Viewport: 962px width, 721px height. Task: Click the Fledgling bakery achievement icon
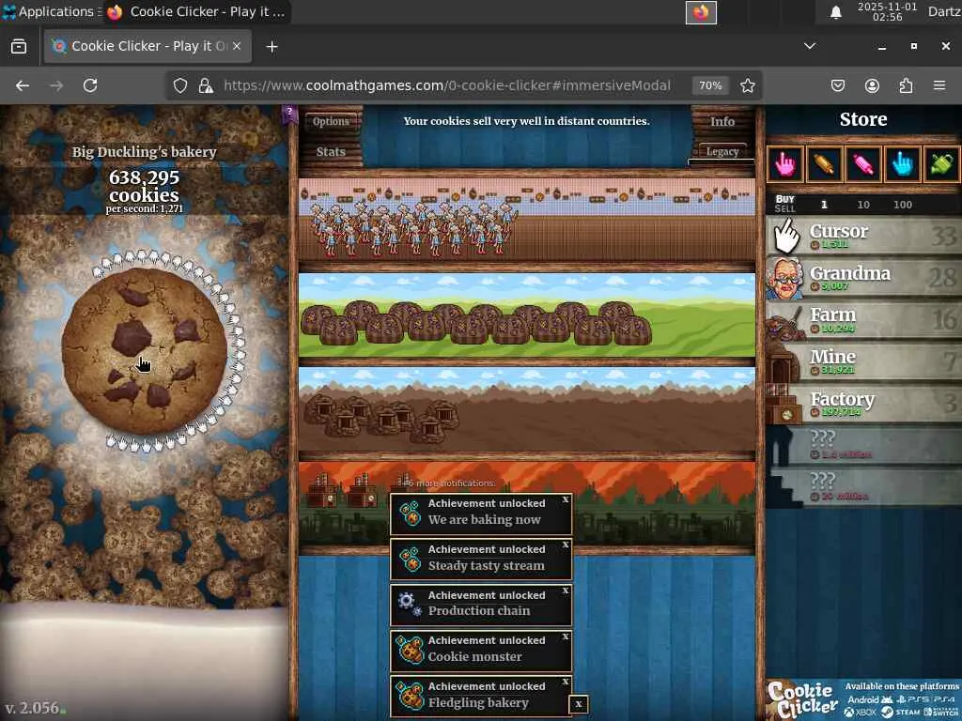coord(410,696)
